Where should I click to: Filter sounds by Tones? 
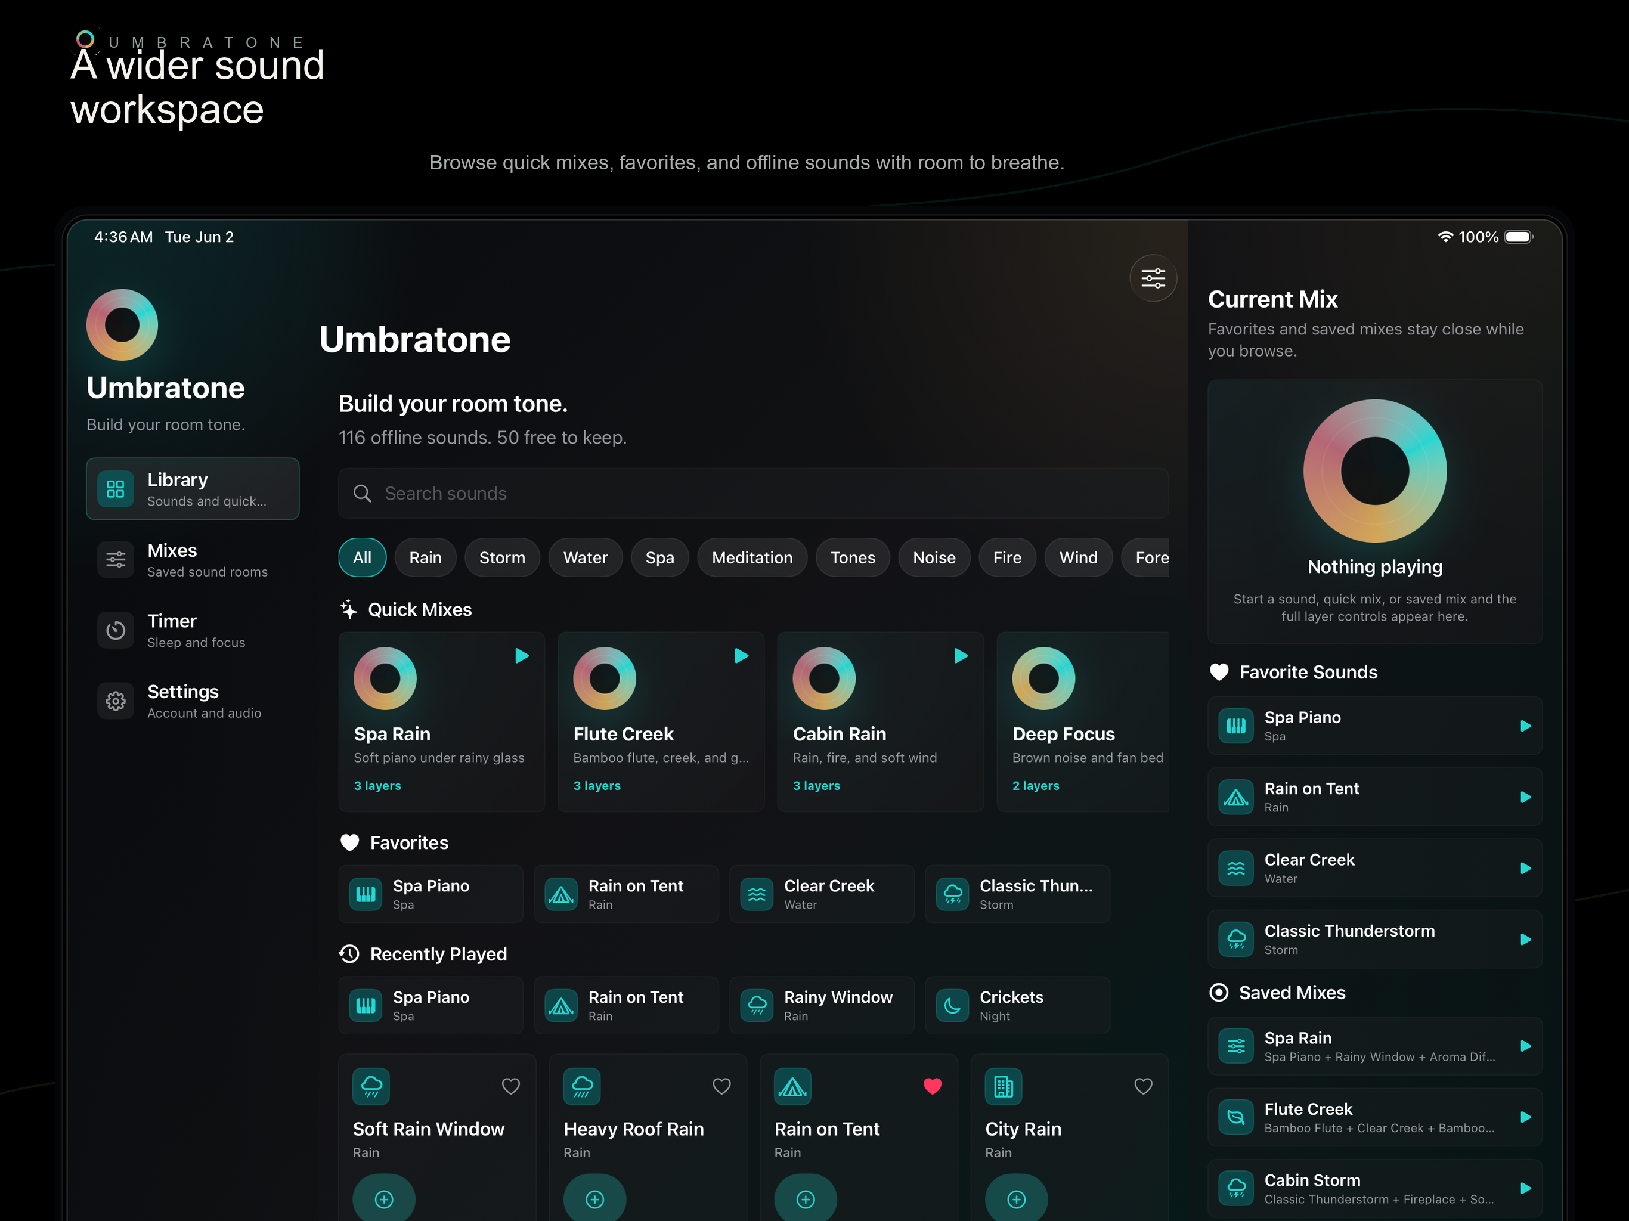853,557
